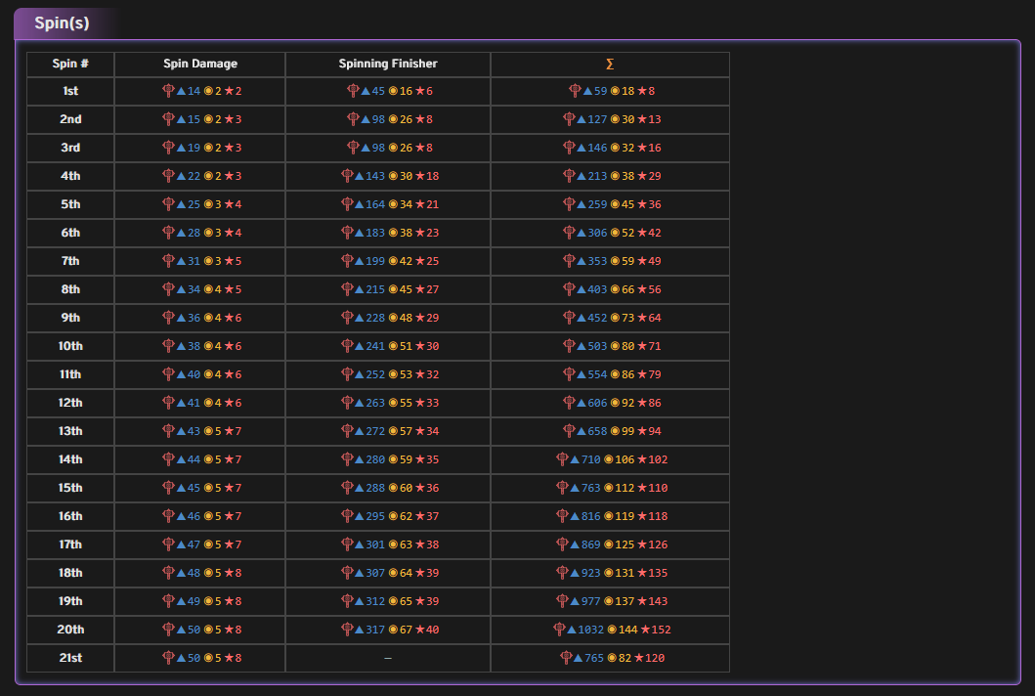
Task: Open the Spin(s) tab header
Action: (x=62, y=23)
